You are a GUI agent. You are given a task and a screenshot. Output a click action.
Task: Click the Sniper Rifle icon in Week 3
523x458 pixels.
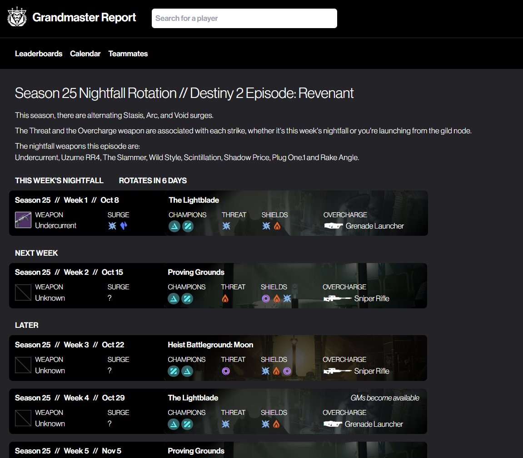pyautogui.click(x=337, y=371)
